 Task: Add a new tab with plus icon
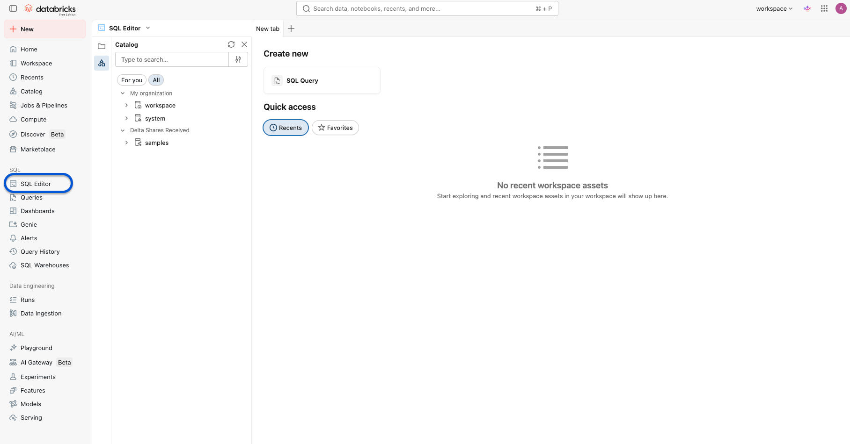pyautogui.click(x=291, y=29)
